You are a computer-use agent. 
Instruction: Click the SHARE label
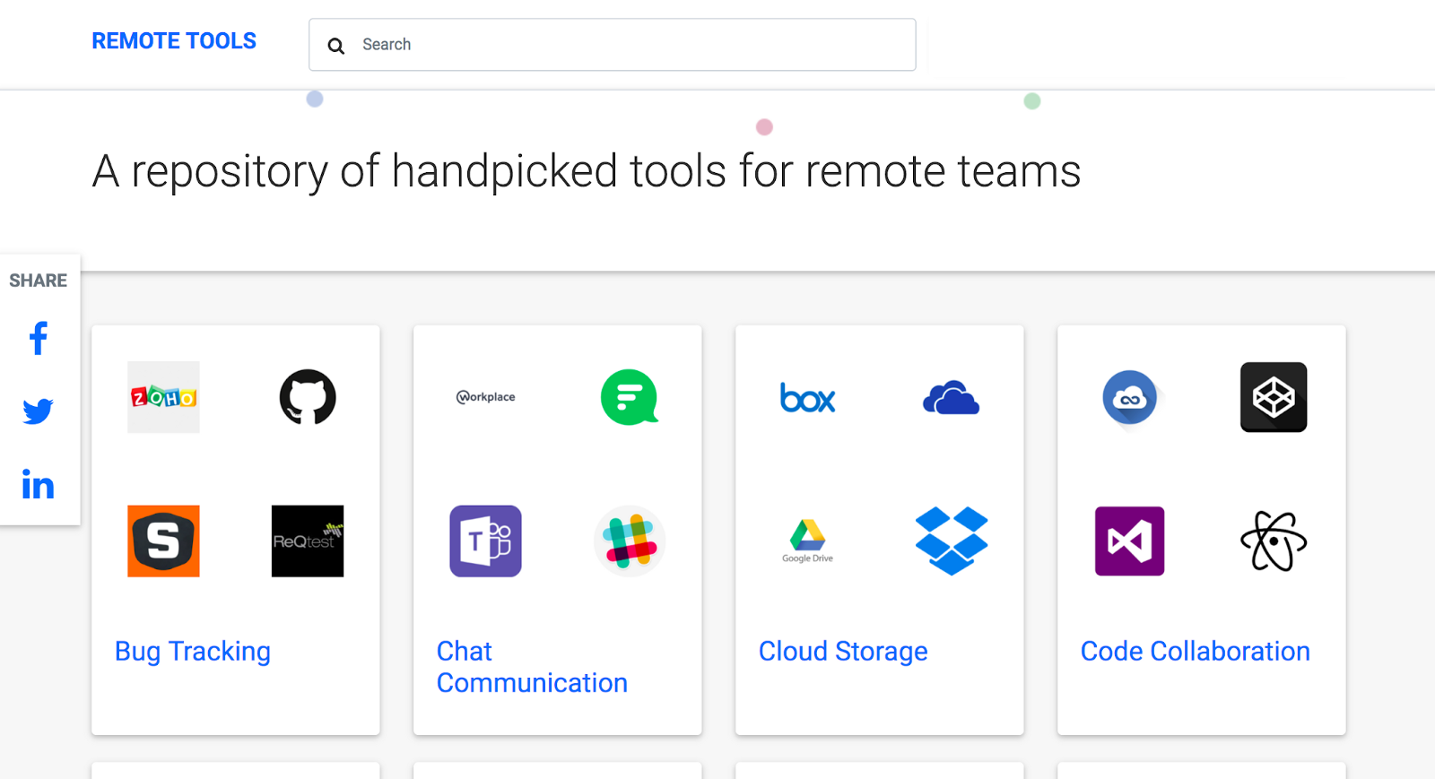coord(38,281)
